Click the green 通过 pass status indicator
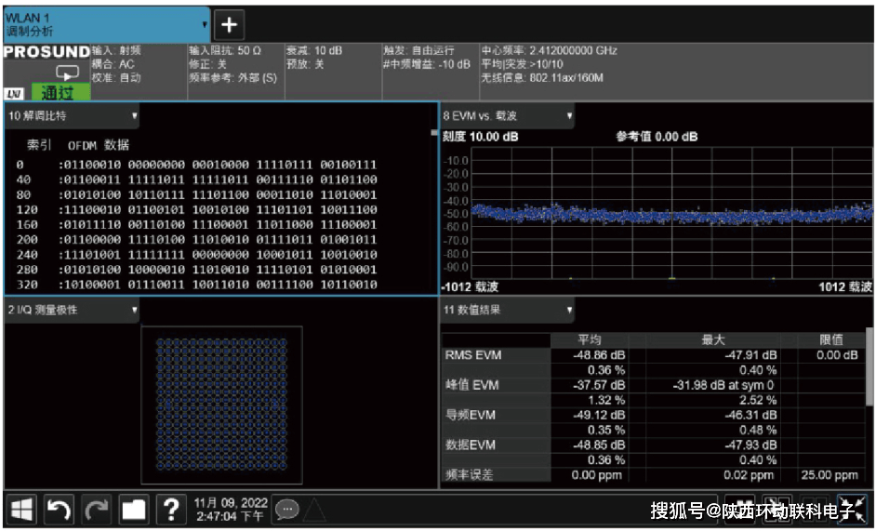 tap(61, 93)
